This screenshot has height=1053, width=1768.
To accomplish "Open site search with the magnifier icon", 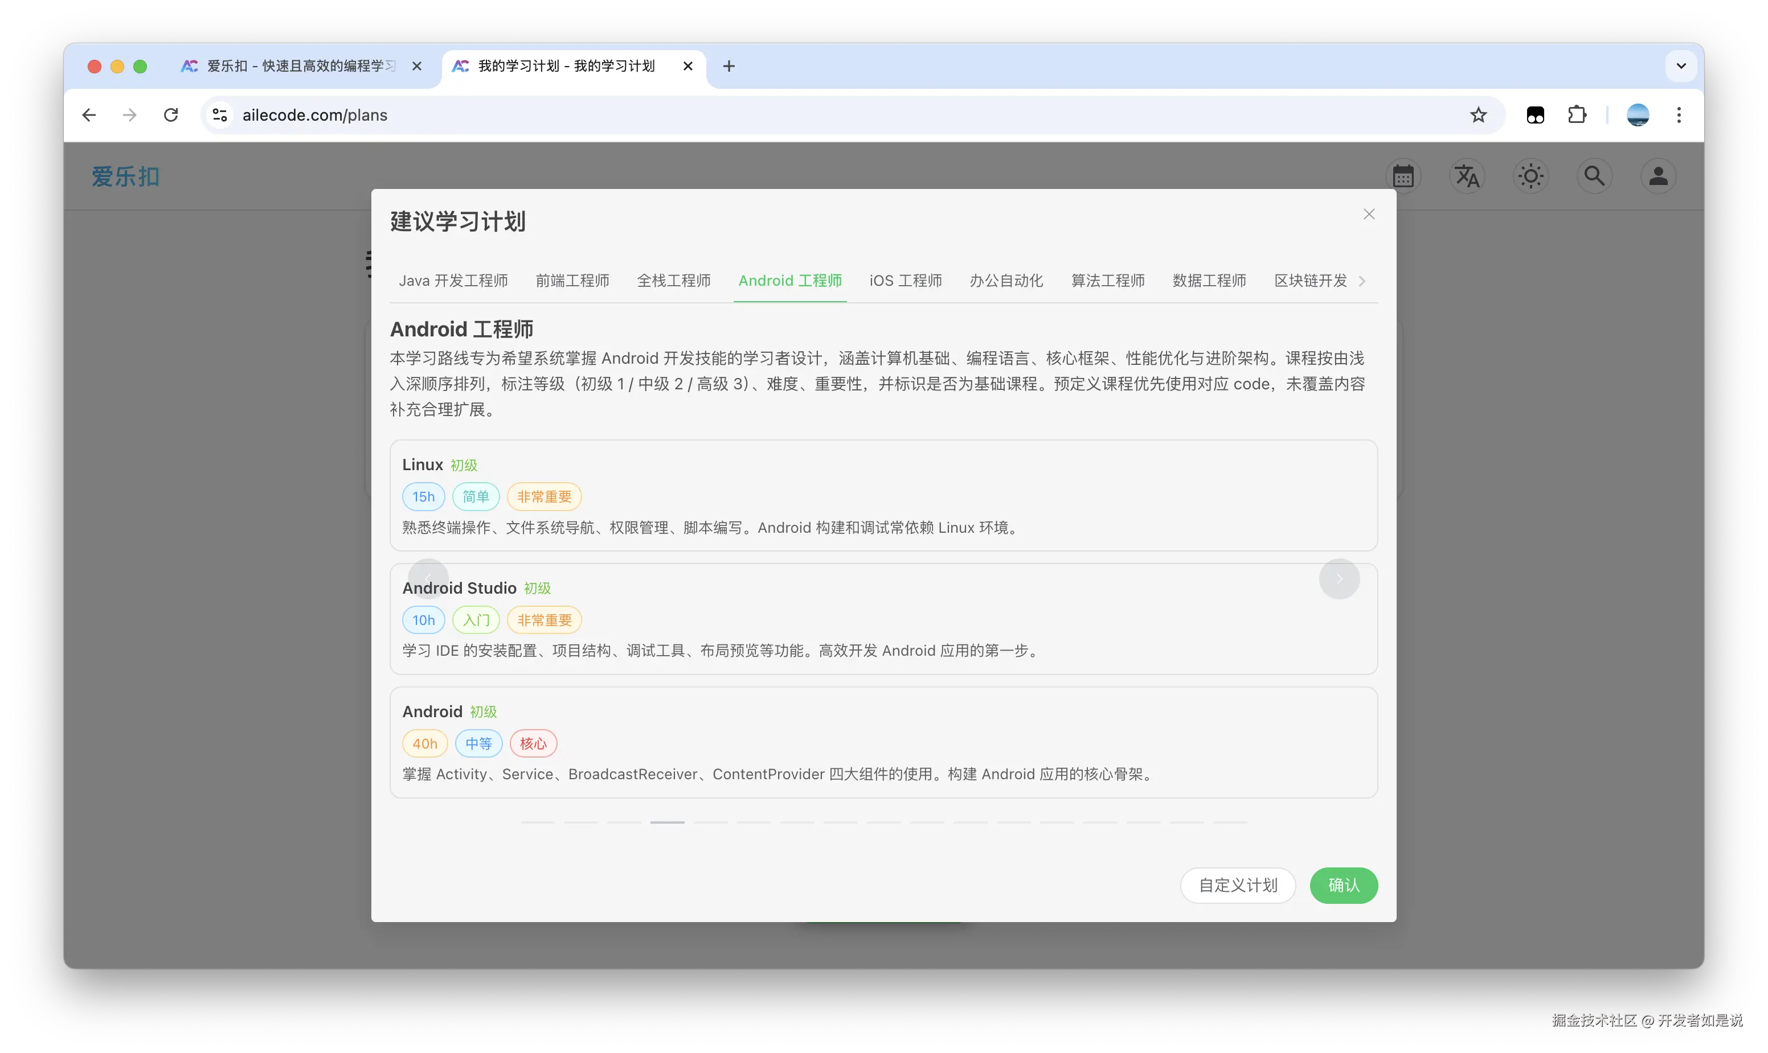I will [1594, 175].
